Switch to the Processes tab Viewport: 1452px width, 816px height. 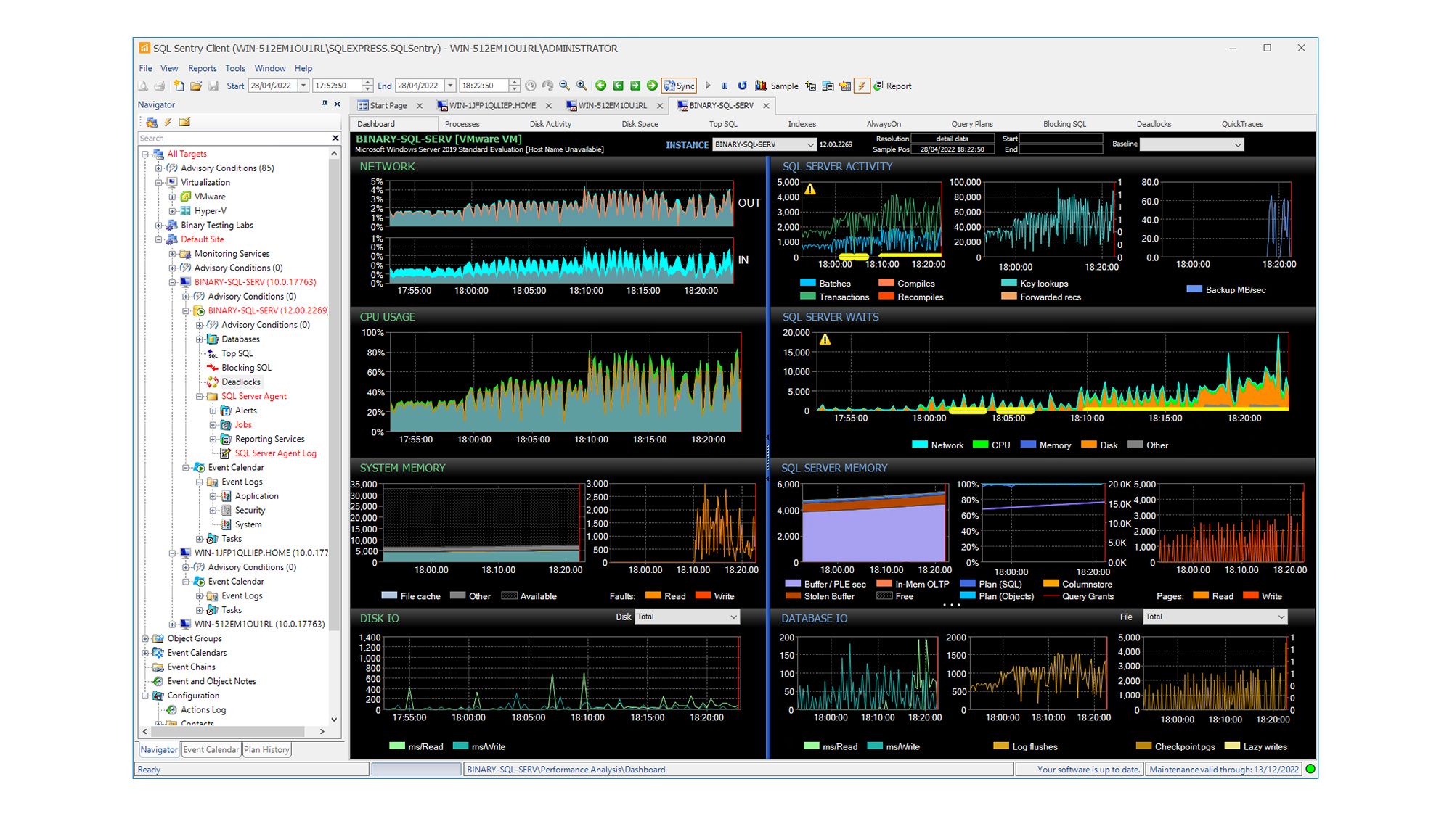pyautogui.click(x=462, y=124)
